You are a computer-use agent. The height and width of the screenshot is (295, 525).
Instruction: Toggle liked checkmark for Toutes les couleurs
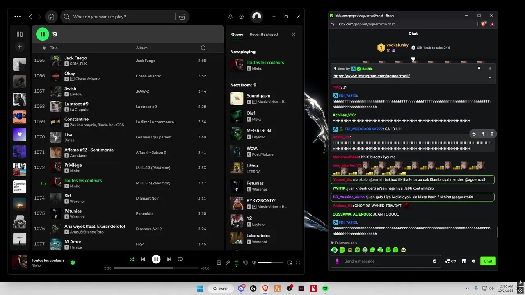(73, 263)
